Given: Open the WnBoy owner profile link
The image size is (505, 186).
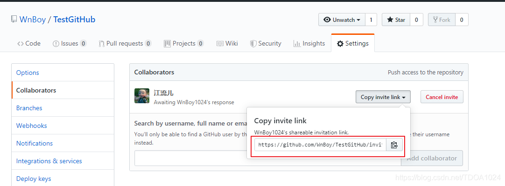Looking at the screenshot, I should [33, 20].
